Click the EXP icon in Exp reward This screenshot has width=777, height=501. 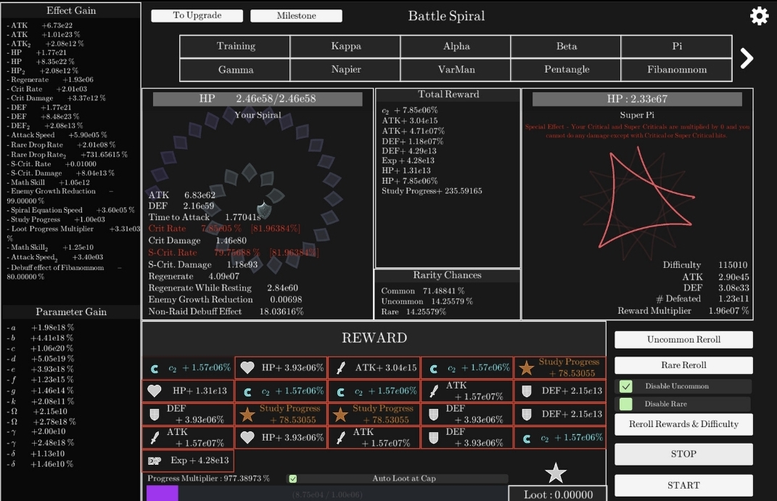[155, 461]
